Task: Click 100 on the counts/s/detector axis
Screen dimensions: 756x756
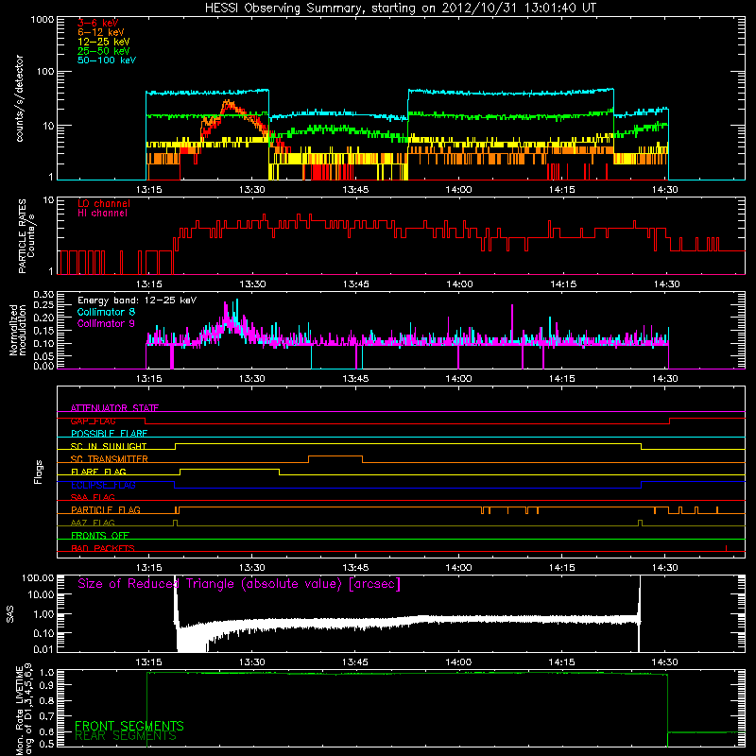Action: click(44, 72)
